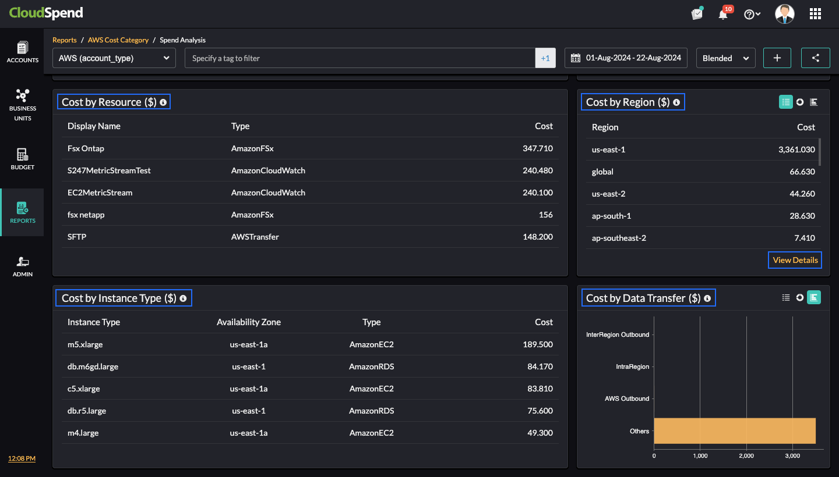Click the share report icon button
This screenshot has height=477, width=839.
[x=815, y=58]
